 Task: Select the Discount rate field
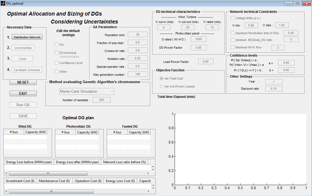point(274,89)
